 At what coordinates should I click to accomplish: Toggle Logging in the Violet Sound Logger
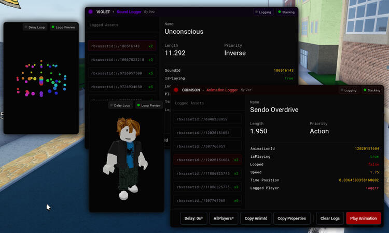click(x=263, y=12)
